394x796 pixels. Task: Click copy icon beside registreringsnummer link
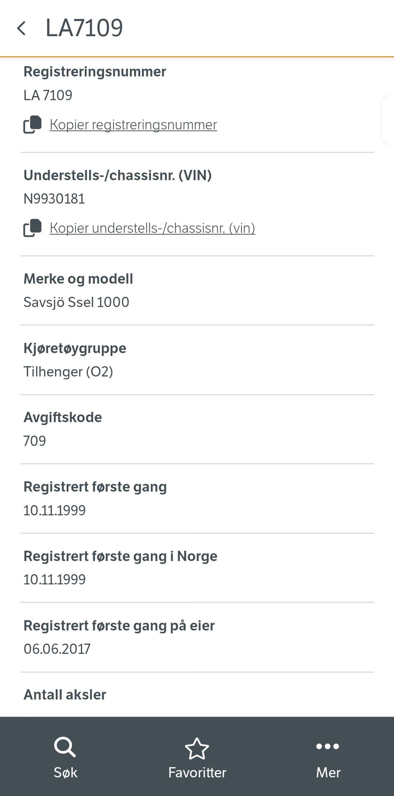pos(32,125)
